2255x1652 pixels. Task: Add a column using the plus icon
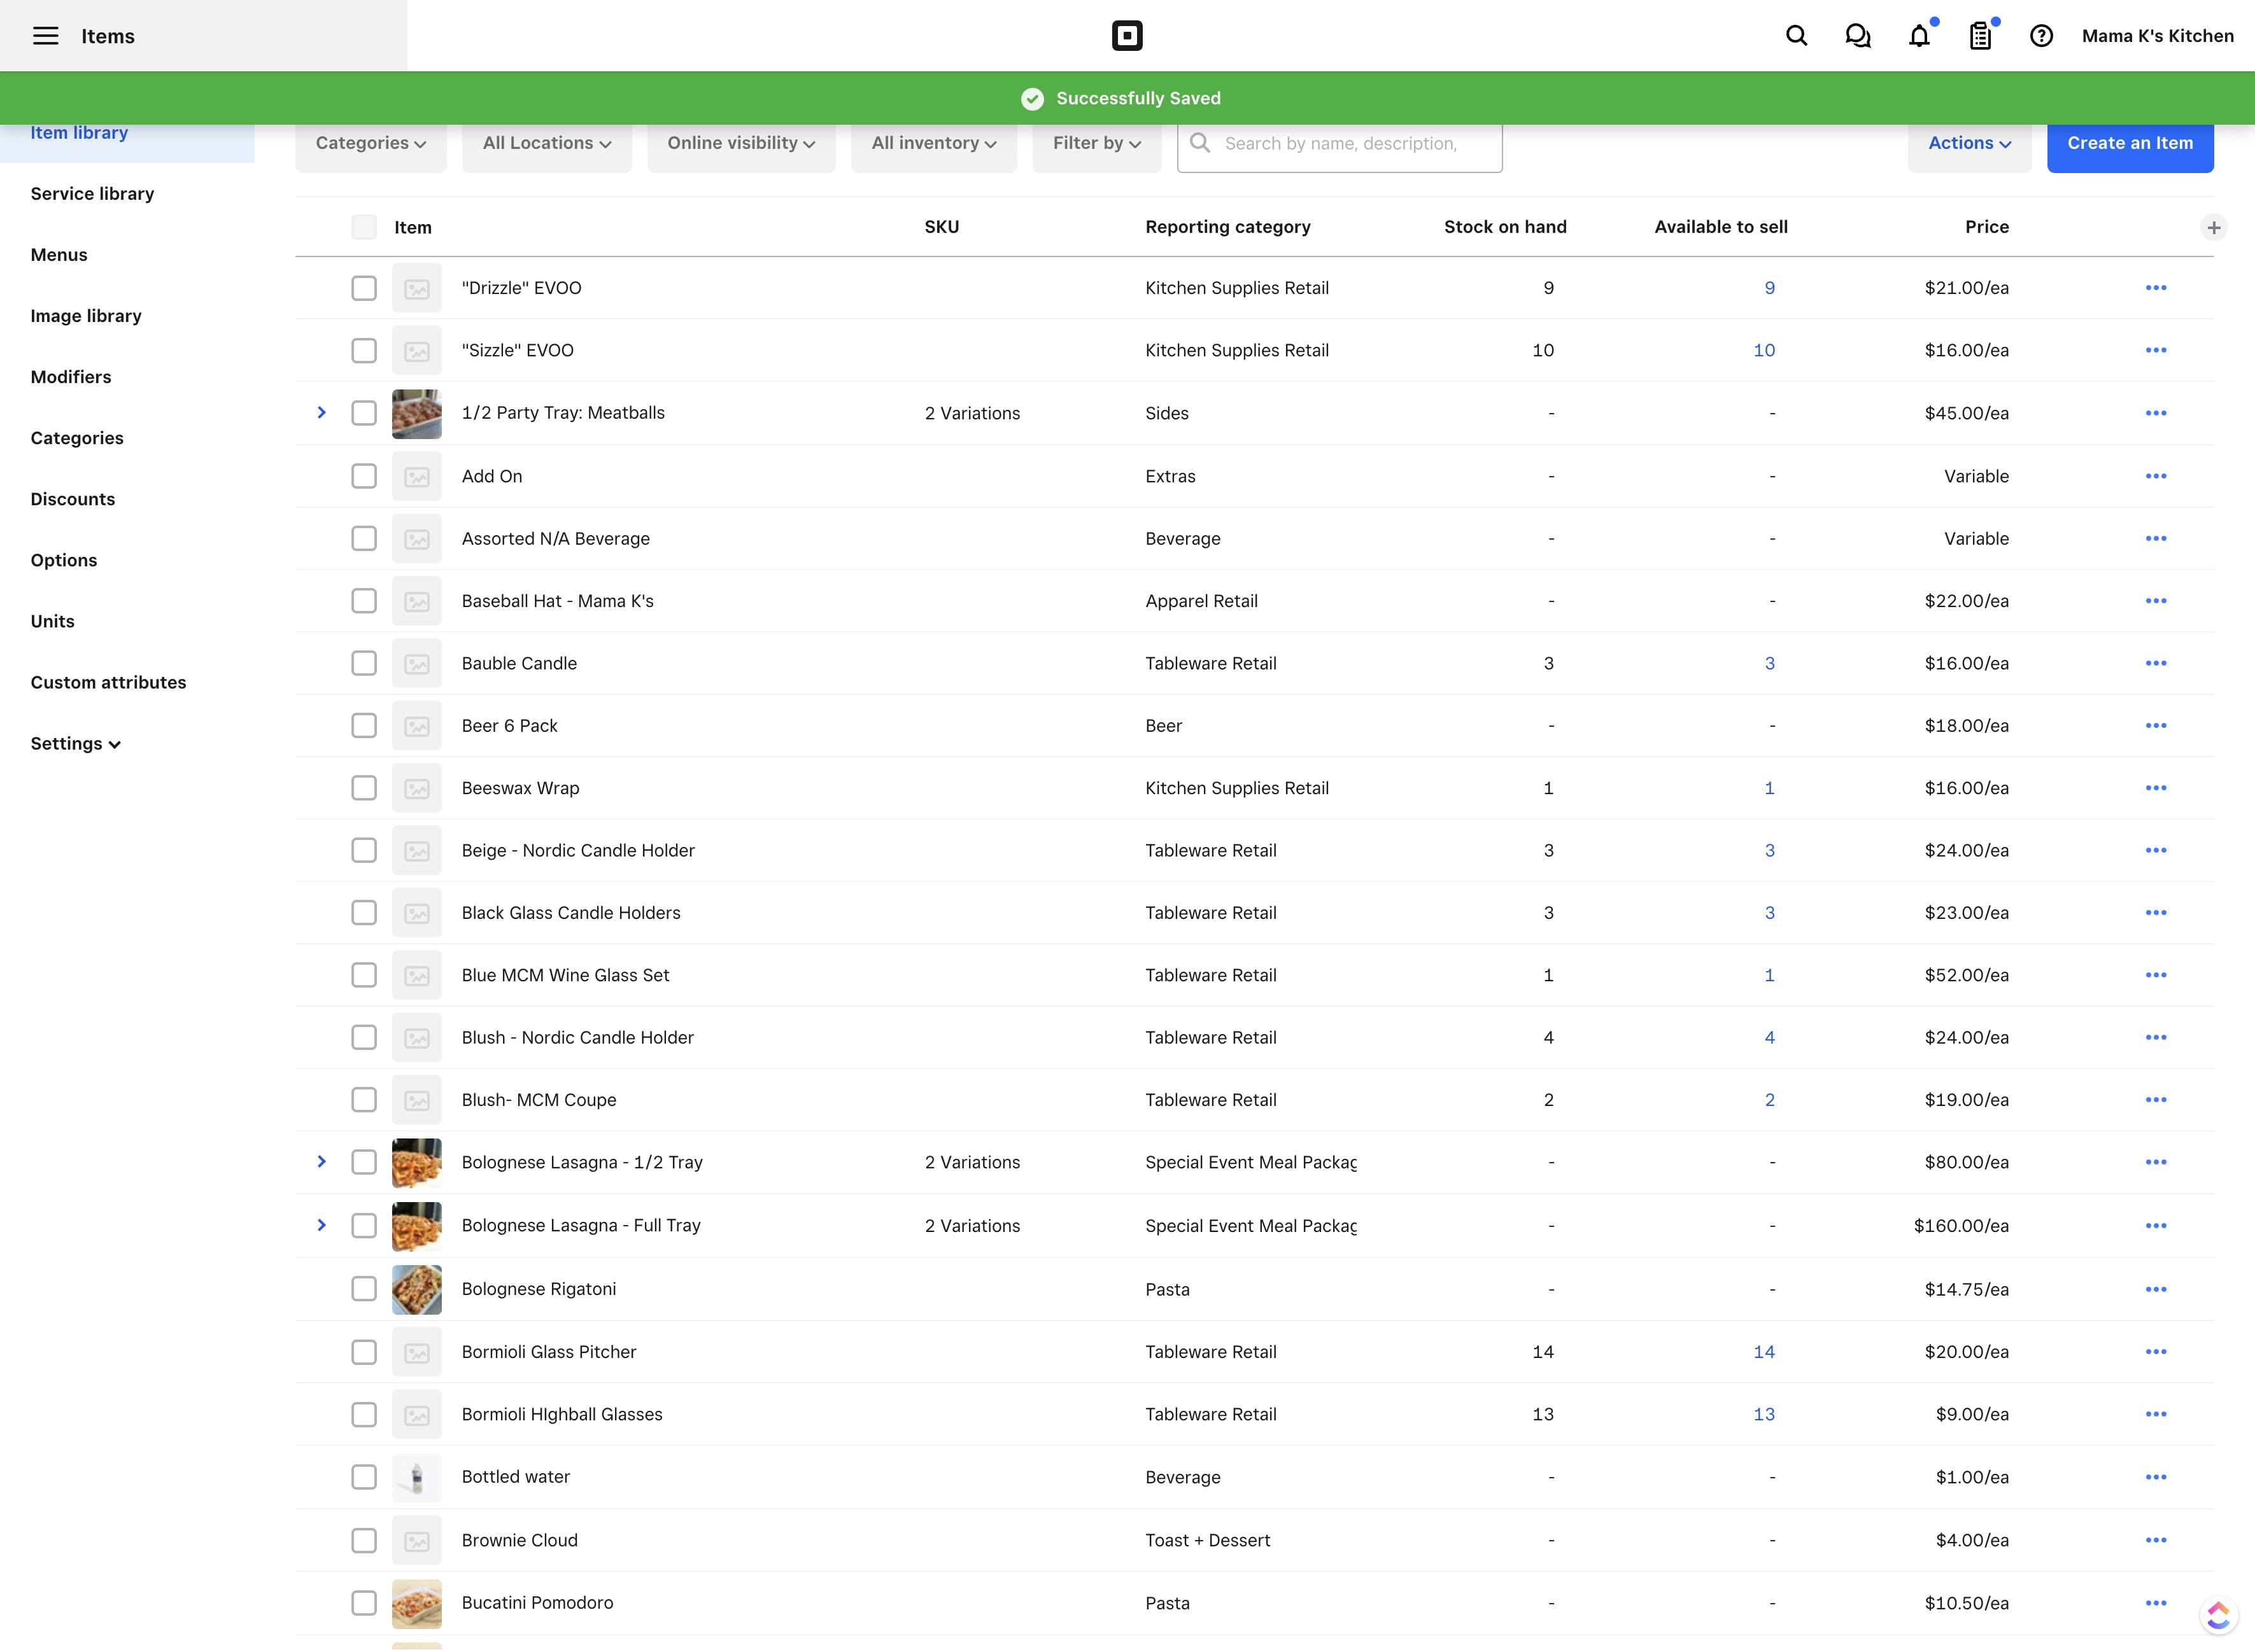(2214, 227)
